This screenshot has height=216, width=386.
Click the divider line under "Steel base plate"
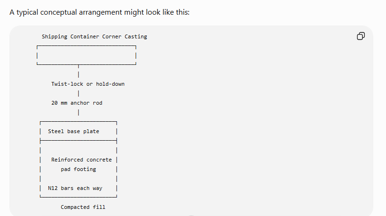(x=78, y=141)
